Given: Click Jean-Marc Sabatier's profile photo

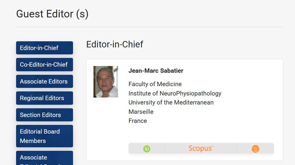Looking at the screenshot, I should [x=106, y=82].
